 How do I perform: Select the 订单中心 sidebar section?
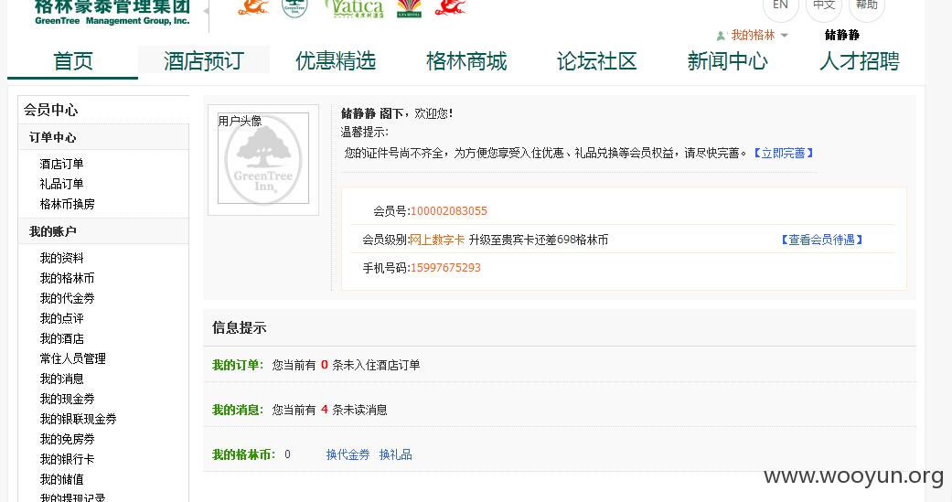103,137
